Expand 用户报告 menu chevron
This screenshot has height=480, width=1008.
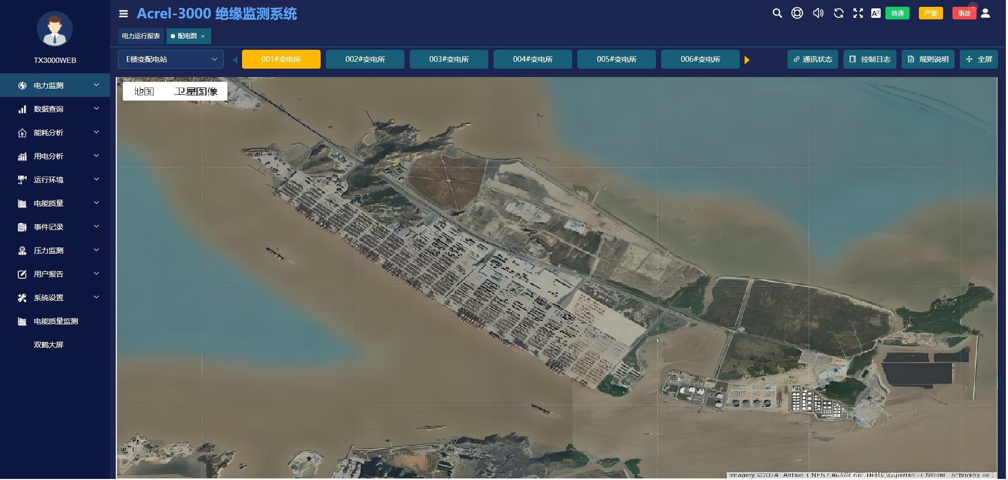pos(96,274)
